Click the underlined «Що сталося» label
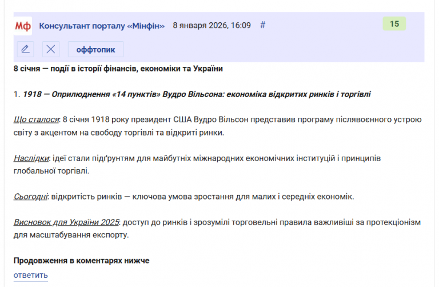This screenshot has width=439, height=287. coord(37,119)
